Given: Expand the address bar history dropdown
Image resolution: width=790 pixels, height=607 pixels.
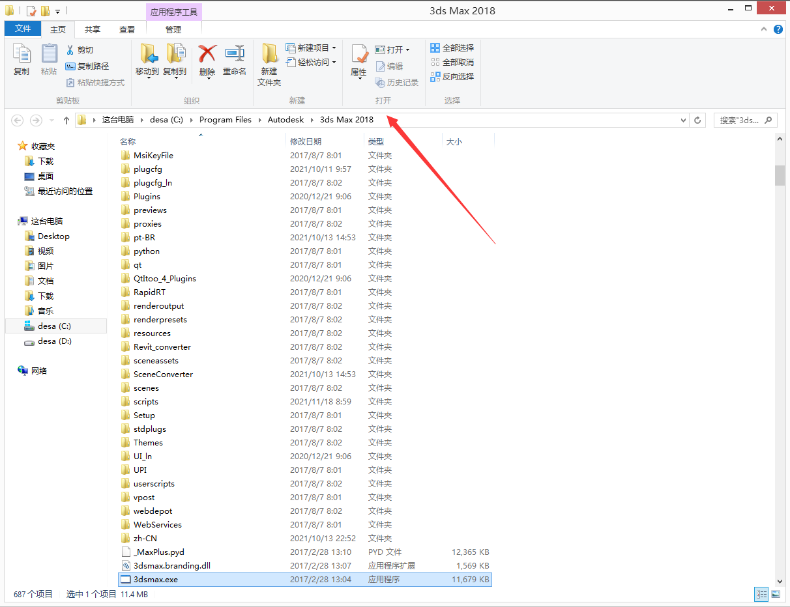Looking at the screenshot, I should click(683, 120).
